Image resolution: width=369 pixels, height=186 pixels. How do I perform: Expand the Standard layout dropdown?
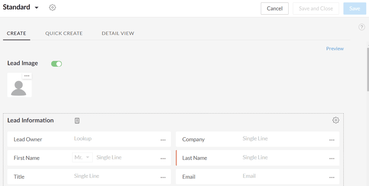click(x=37, y=8)
